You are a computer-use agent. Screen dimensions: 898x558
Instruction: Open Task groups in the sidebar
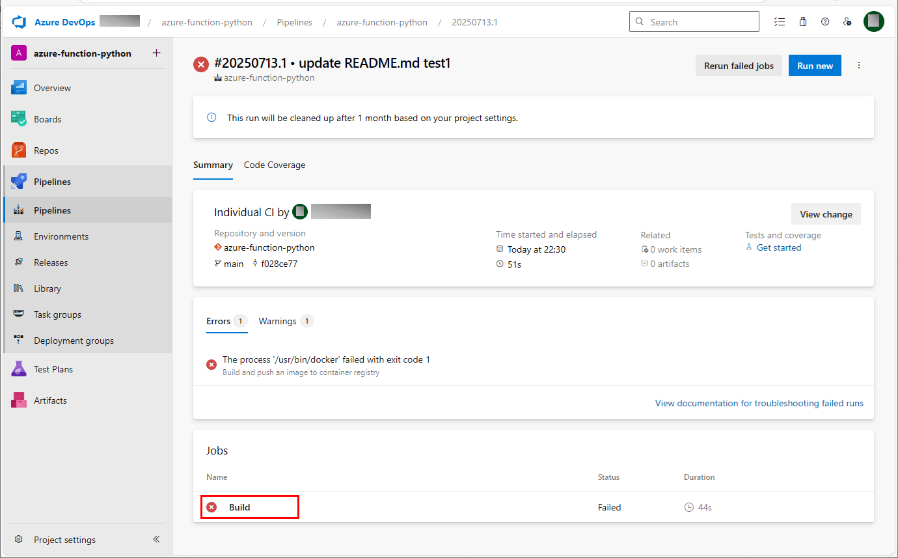tap(87, 314)
